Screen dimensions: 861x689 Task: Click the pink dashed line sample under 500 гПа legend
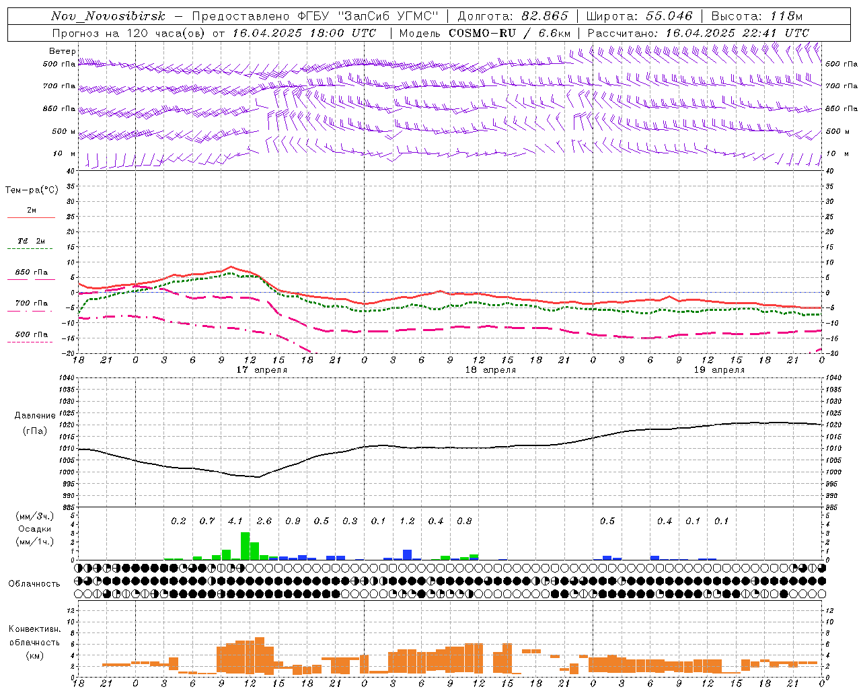(x=30, y=342)
